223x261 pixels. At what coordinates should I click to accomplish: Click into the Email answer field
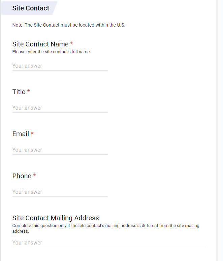pyautogui.click(x=60, y=150)
